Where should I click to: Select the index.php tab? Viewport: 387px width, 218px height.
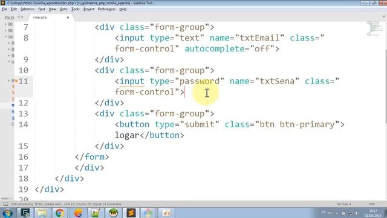pyautogui.click(x=51, y=18)
